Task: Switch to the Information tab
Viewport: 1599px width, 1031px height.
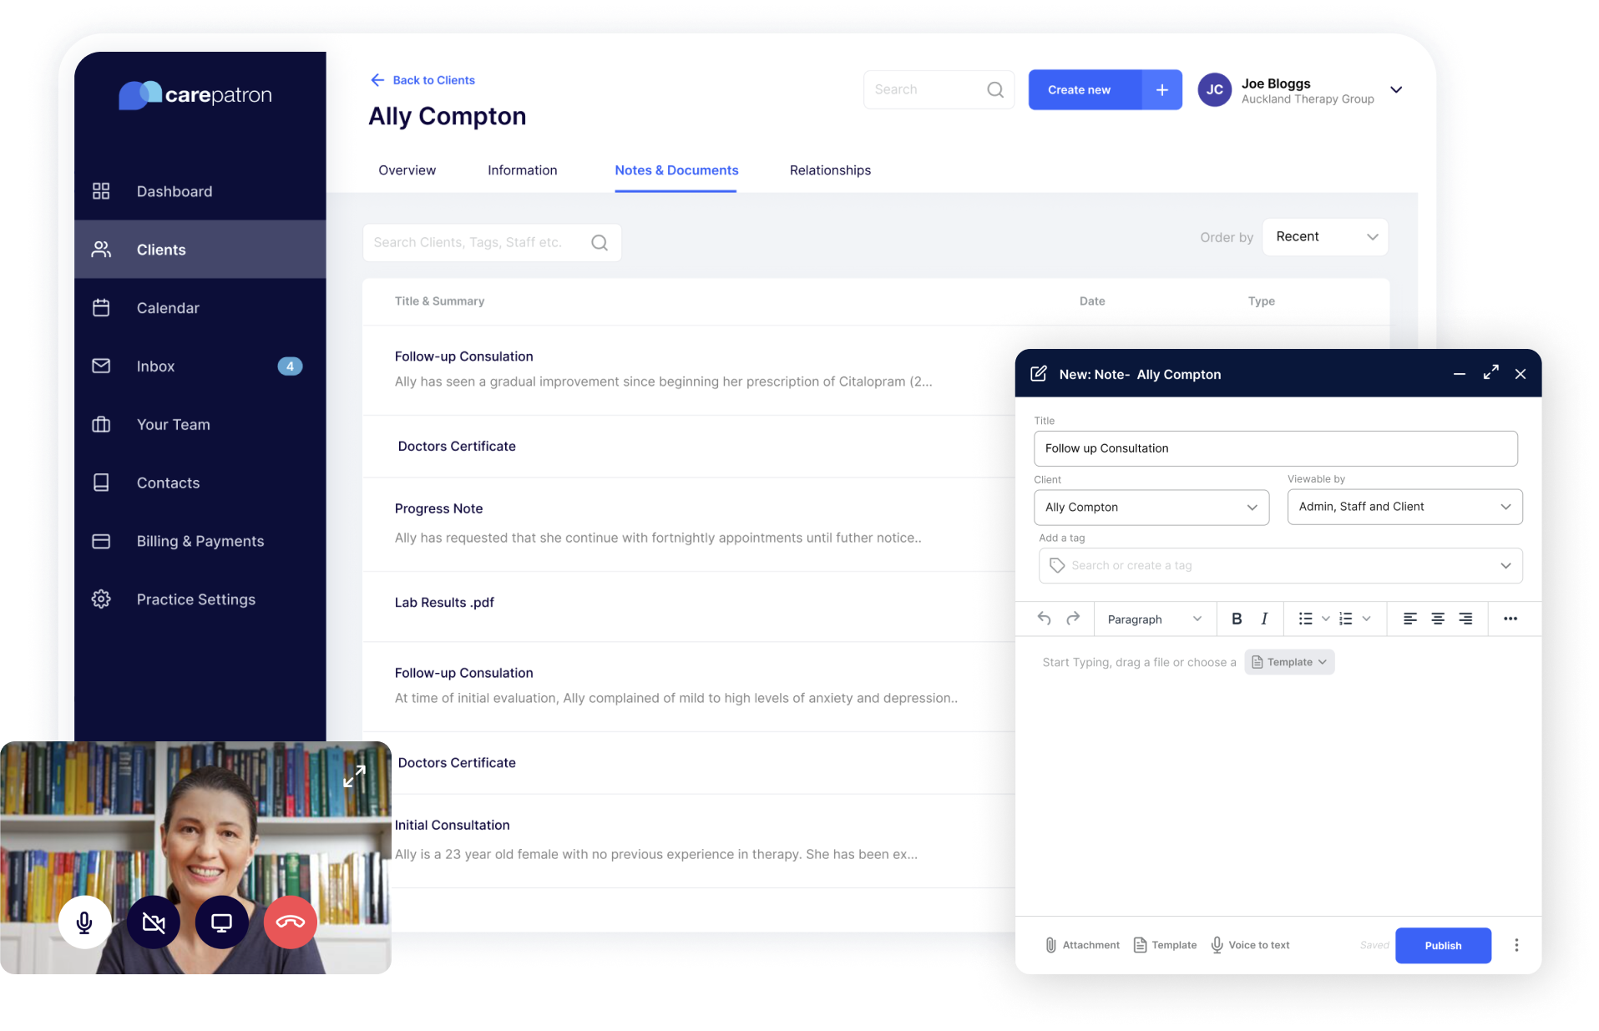Action: 522,170
